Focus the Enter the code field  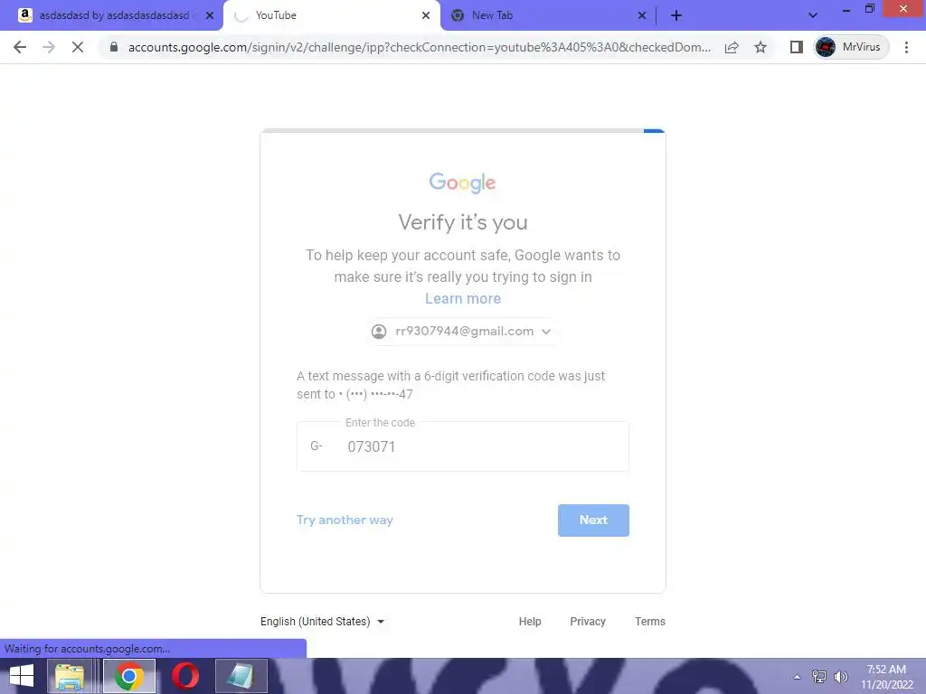462,446
